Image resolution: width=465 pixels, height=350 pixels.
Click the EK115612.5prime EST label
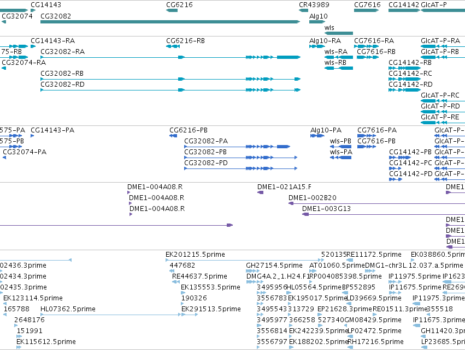pos(46,342)
